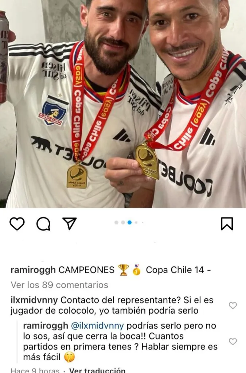Share post using paper plane icon
Screen dimensions: 246x373
(70, 223)
